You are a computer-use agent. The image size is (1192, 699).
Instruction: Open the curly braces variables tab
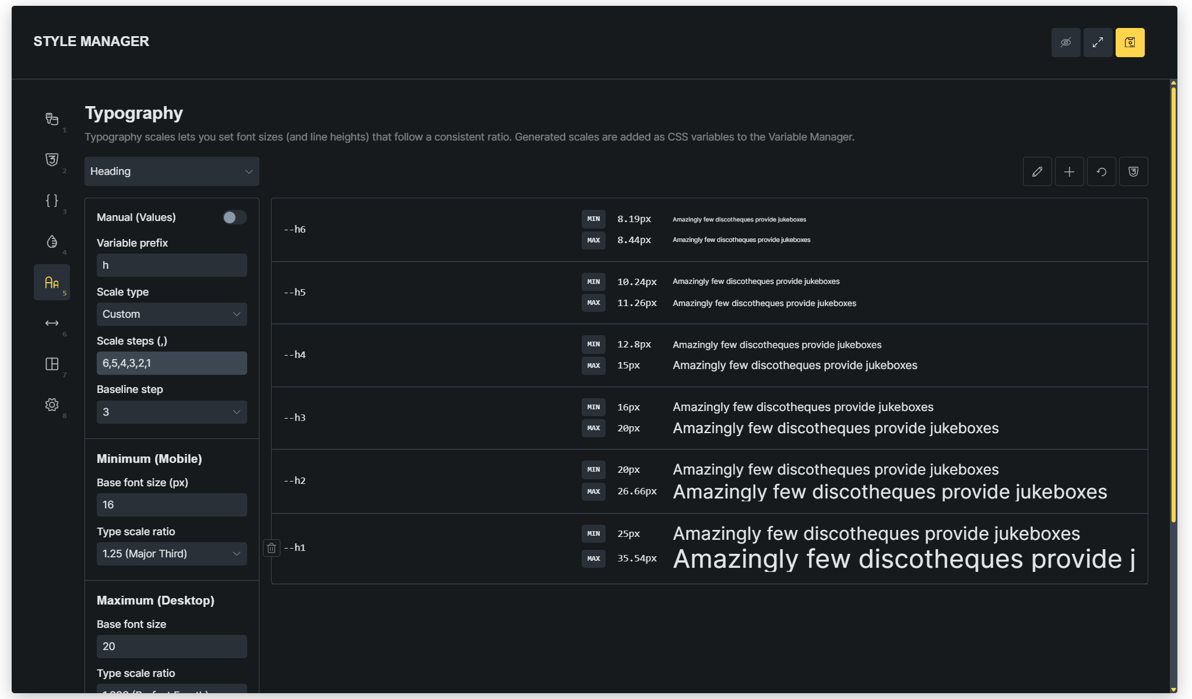[x=52, y=201]
